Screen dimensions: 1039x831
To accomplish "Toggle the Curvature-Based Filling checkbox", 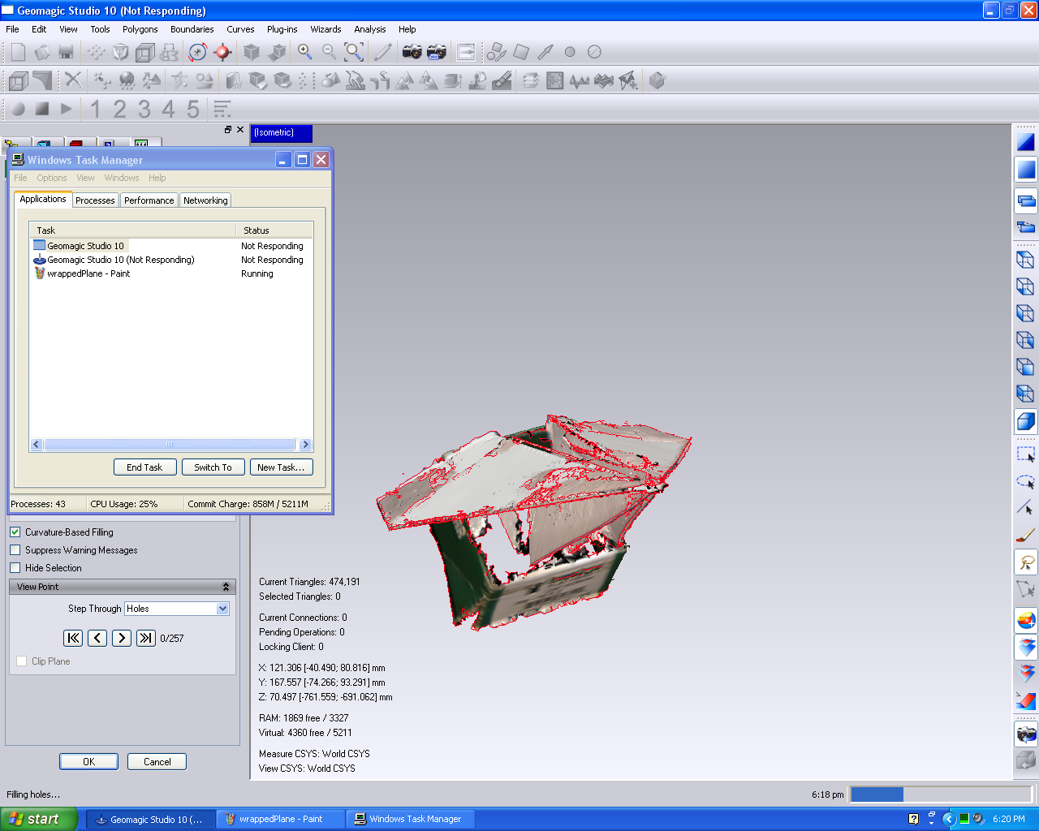I will pos(15,532).
